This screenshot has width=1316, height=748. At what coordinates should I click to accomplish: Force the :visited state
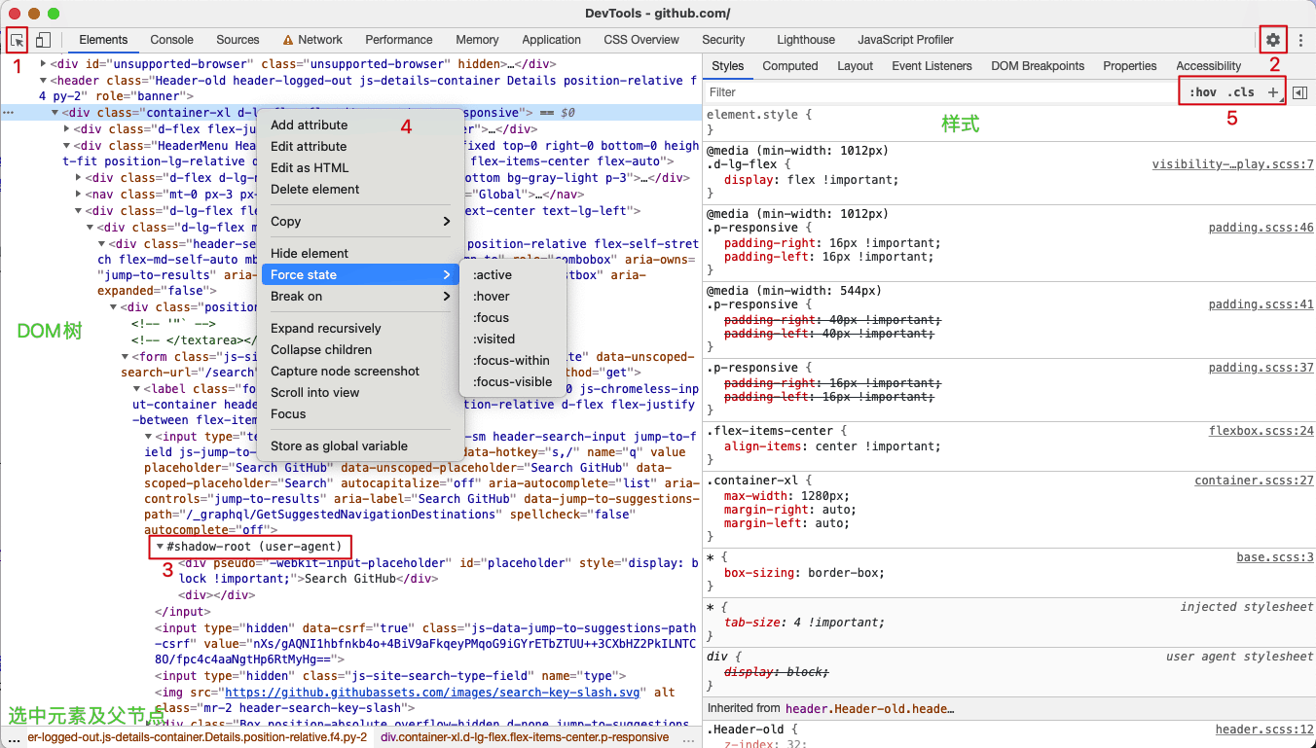click(512, 338)
